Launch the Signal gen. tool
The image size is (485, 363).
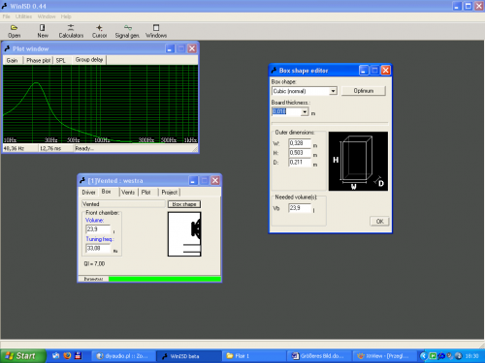coord(127,31)
